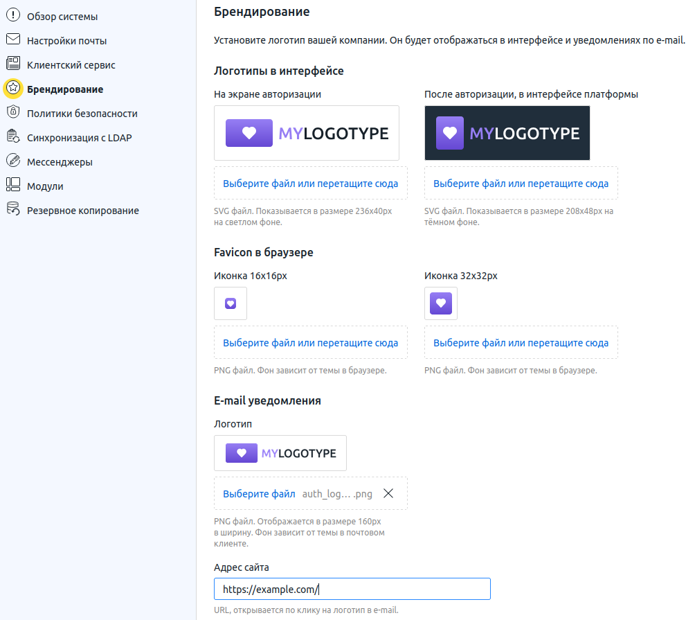695x620 pixels.
Task: Click the auth_log… .png file name
Action: pos(337,494)
